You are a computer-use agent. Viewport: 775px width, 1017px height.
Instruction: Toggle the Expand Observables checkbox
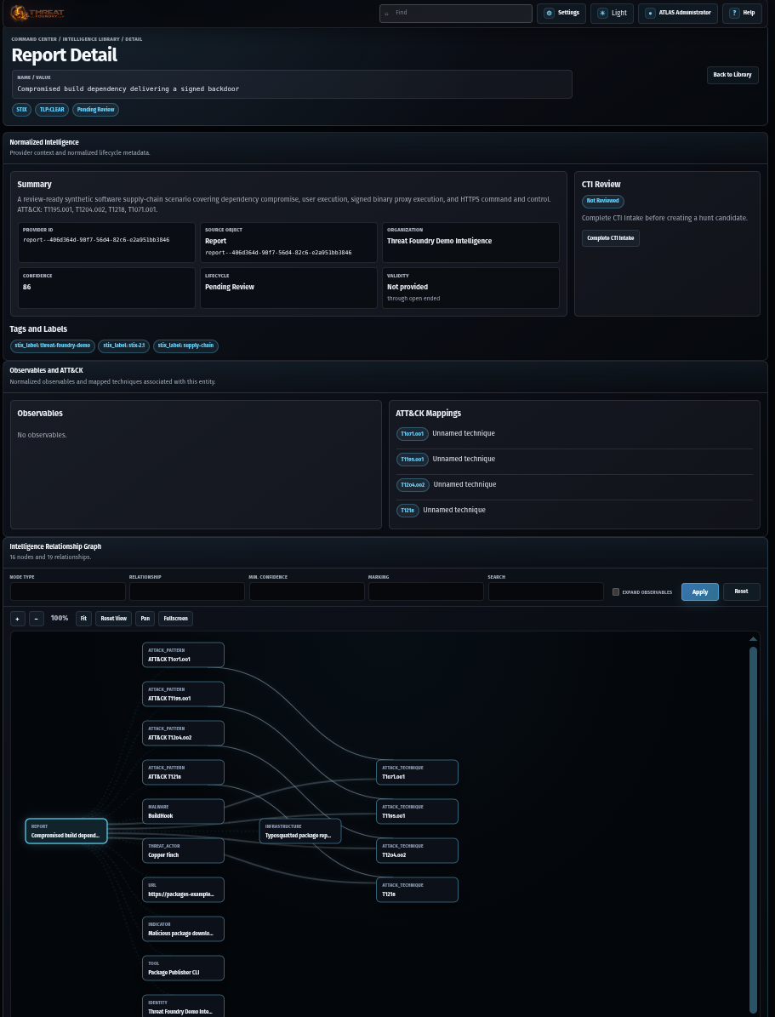[x=616, y=592]
